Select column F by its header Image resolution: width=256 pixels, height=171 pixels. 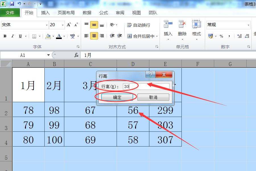tap(198, 64)
